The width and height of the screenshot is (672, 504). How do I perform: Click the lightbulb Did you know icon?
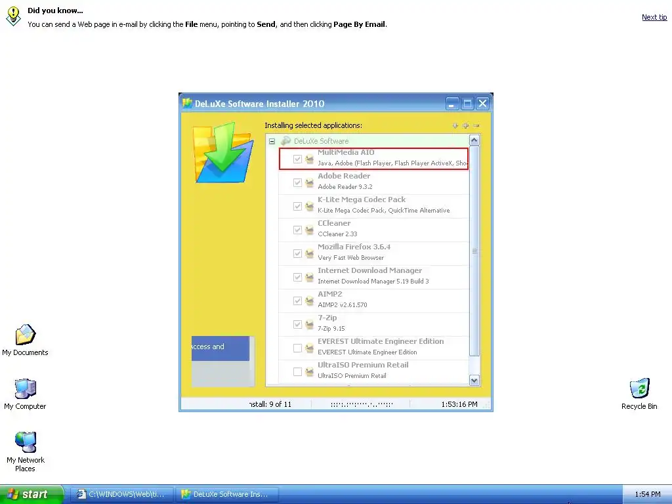13,16
